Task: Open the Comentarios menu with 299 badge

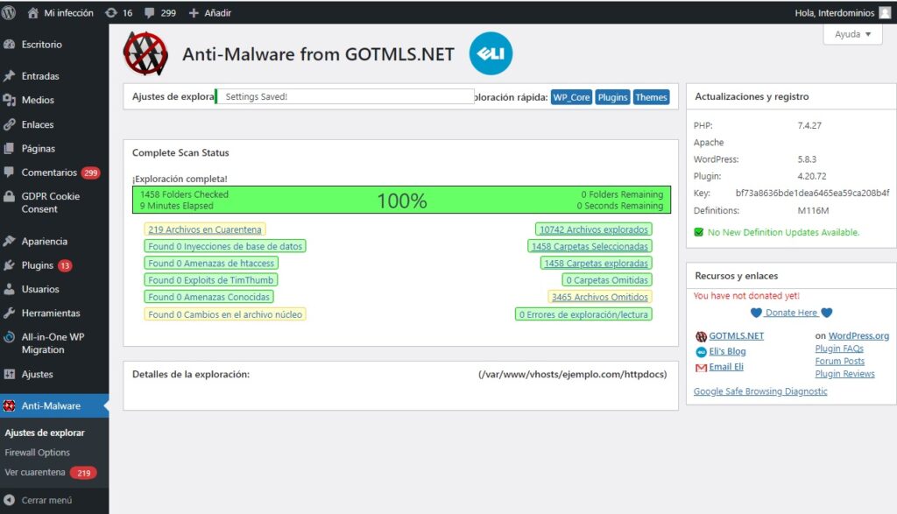Action: click(49, 173)
